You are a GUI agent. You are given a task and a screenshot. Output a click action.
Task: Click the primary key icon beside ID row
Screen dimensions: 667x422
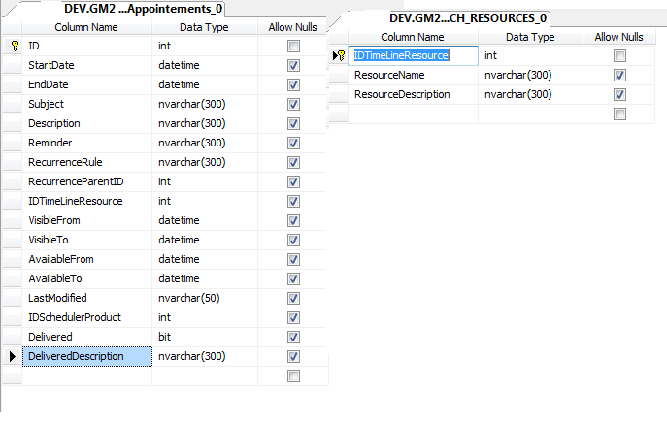(13, 46)
